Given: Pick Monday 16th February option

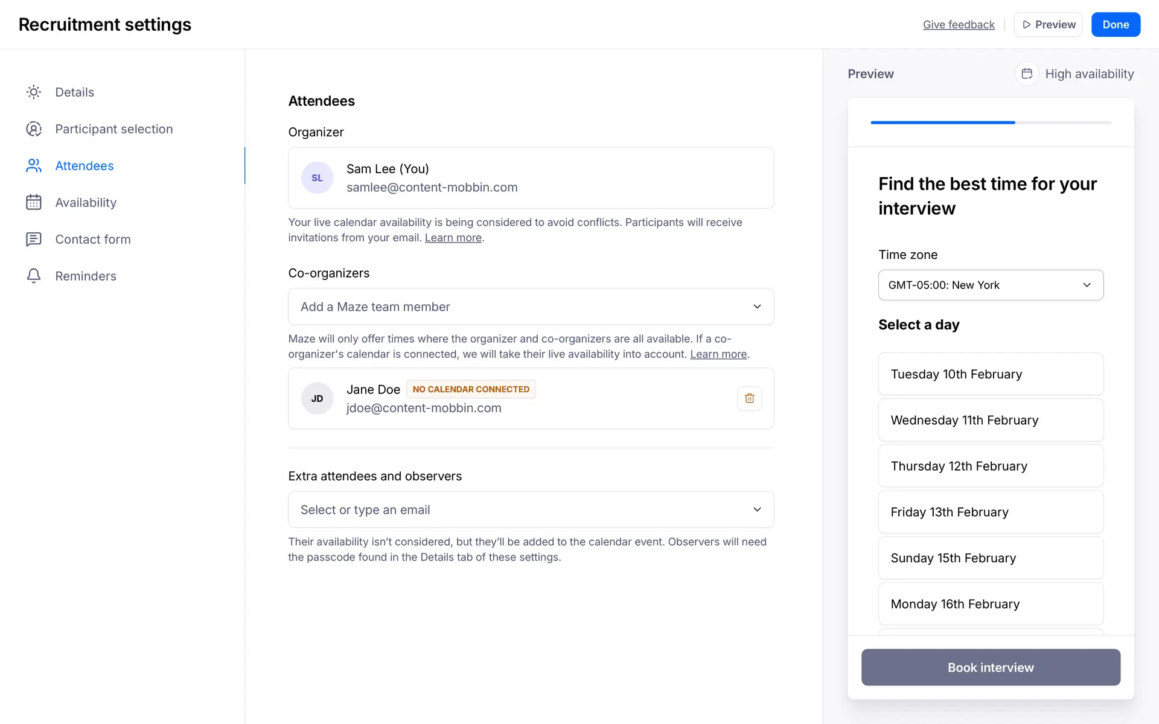Looking at the screenshot, I should pyautogui.click(x=991, y=604).
